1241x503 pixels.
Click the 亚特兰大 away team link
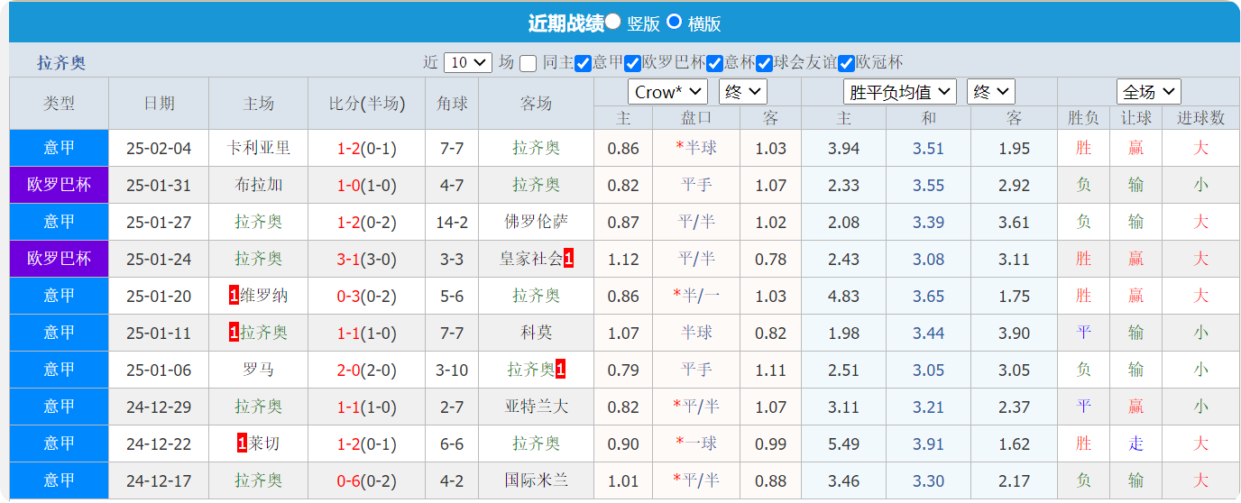[x=537, y=407]
